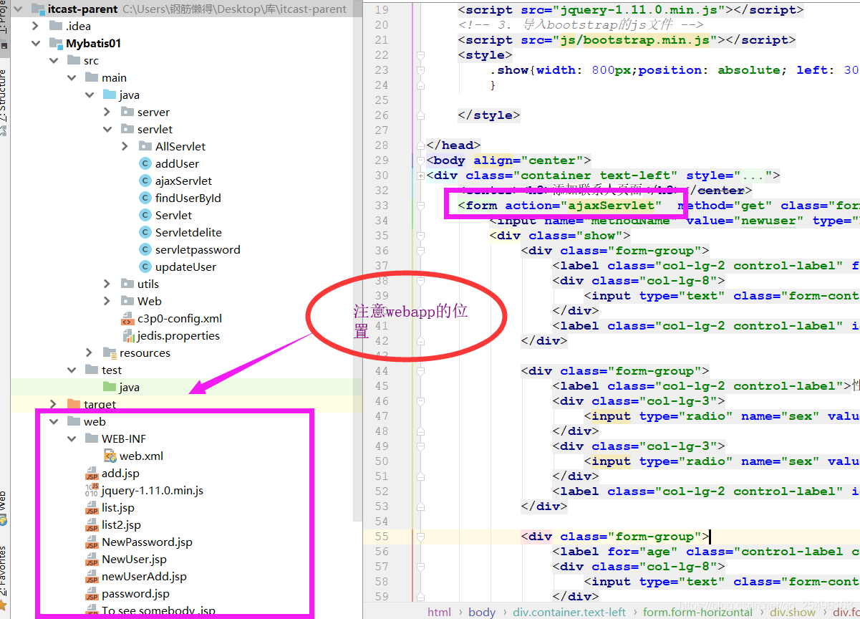The height and width of the screenshot is (619, 860).
Task: Collapse the servlet package
Action: [107, 129]
